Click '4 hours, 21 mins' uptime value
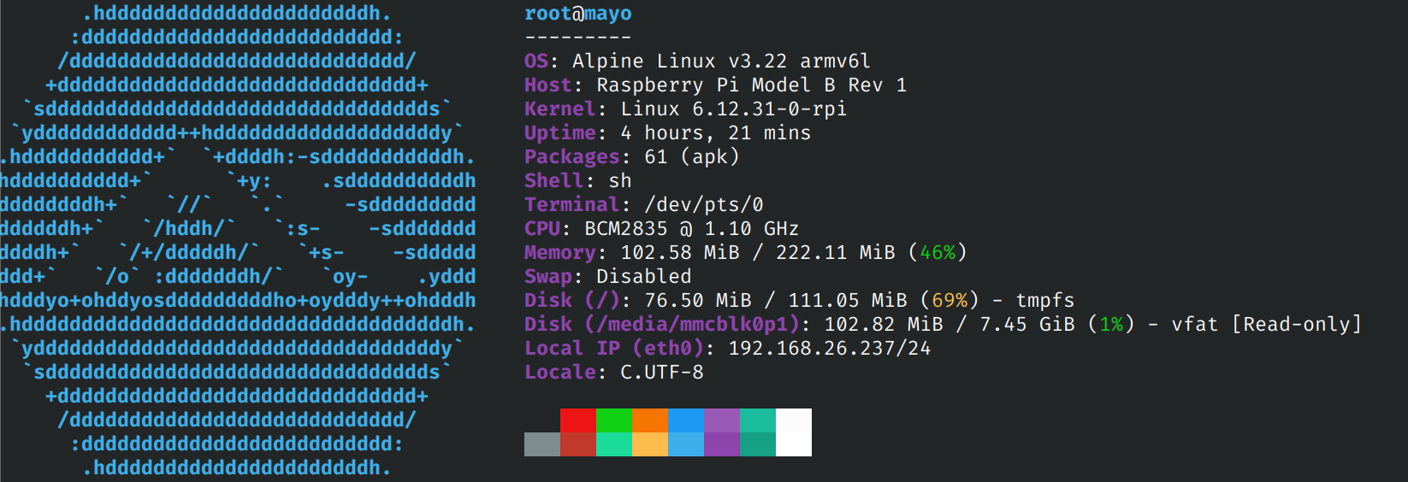Viewport: 1408px width, 482px height. click(716, 133)
